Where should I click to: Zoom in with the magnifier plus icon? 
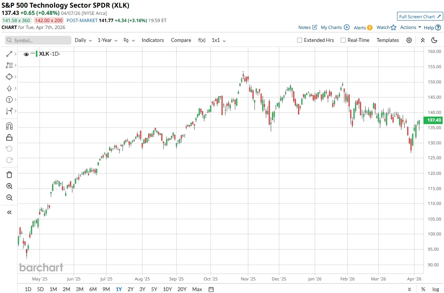point(10,186)
